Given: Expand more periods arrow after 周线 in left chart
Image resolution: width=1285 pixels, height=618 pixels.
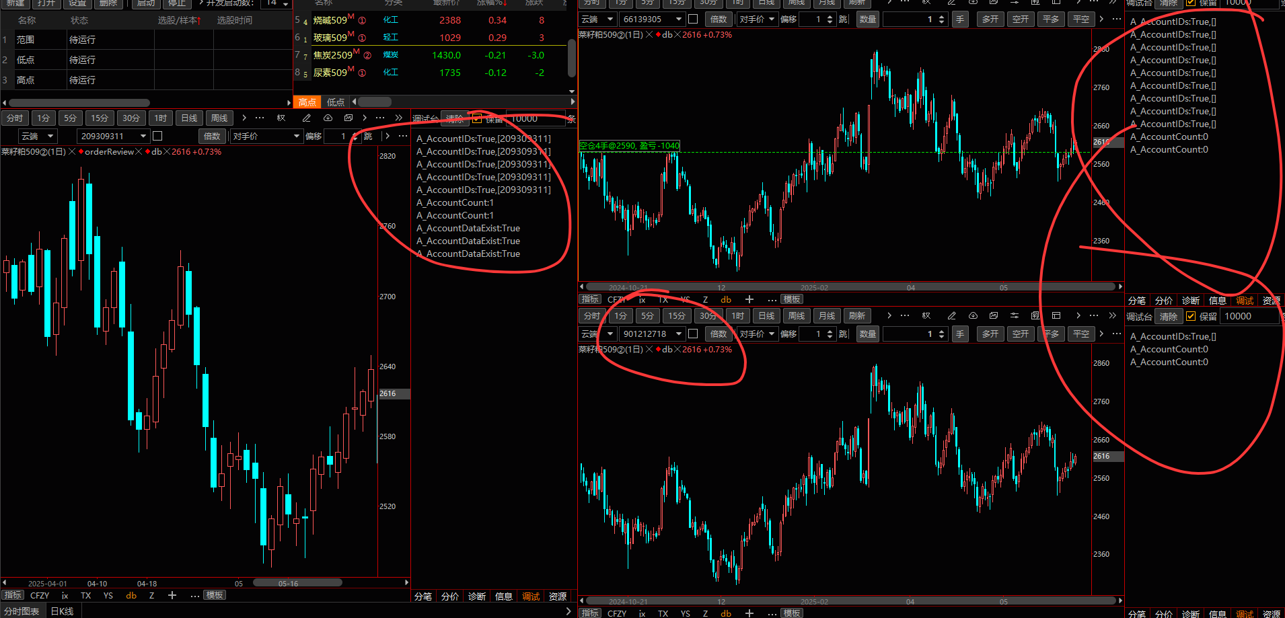Looking at the screenshot, I should [x=244, y=118].
